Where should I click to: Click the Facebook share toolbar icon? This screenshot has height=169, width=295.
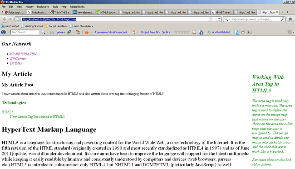pyautogui.click(x=201, y=32)
